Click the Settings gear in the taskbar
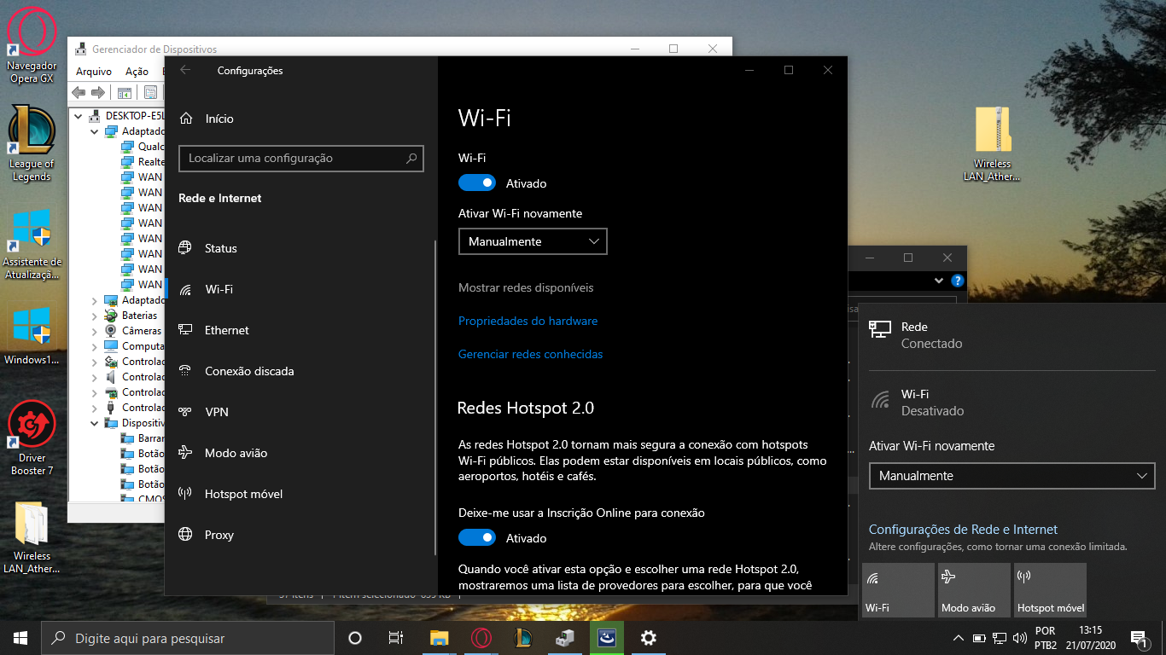Image resolution: width=1166 pixels, height=655 pixels. click(x=649, y=638)
